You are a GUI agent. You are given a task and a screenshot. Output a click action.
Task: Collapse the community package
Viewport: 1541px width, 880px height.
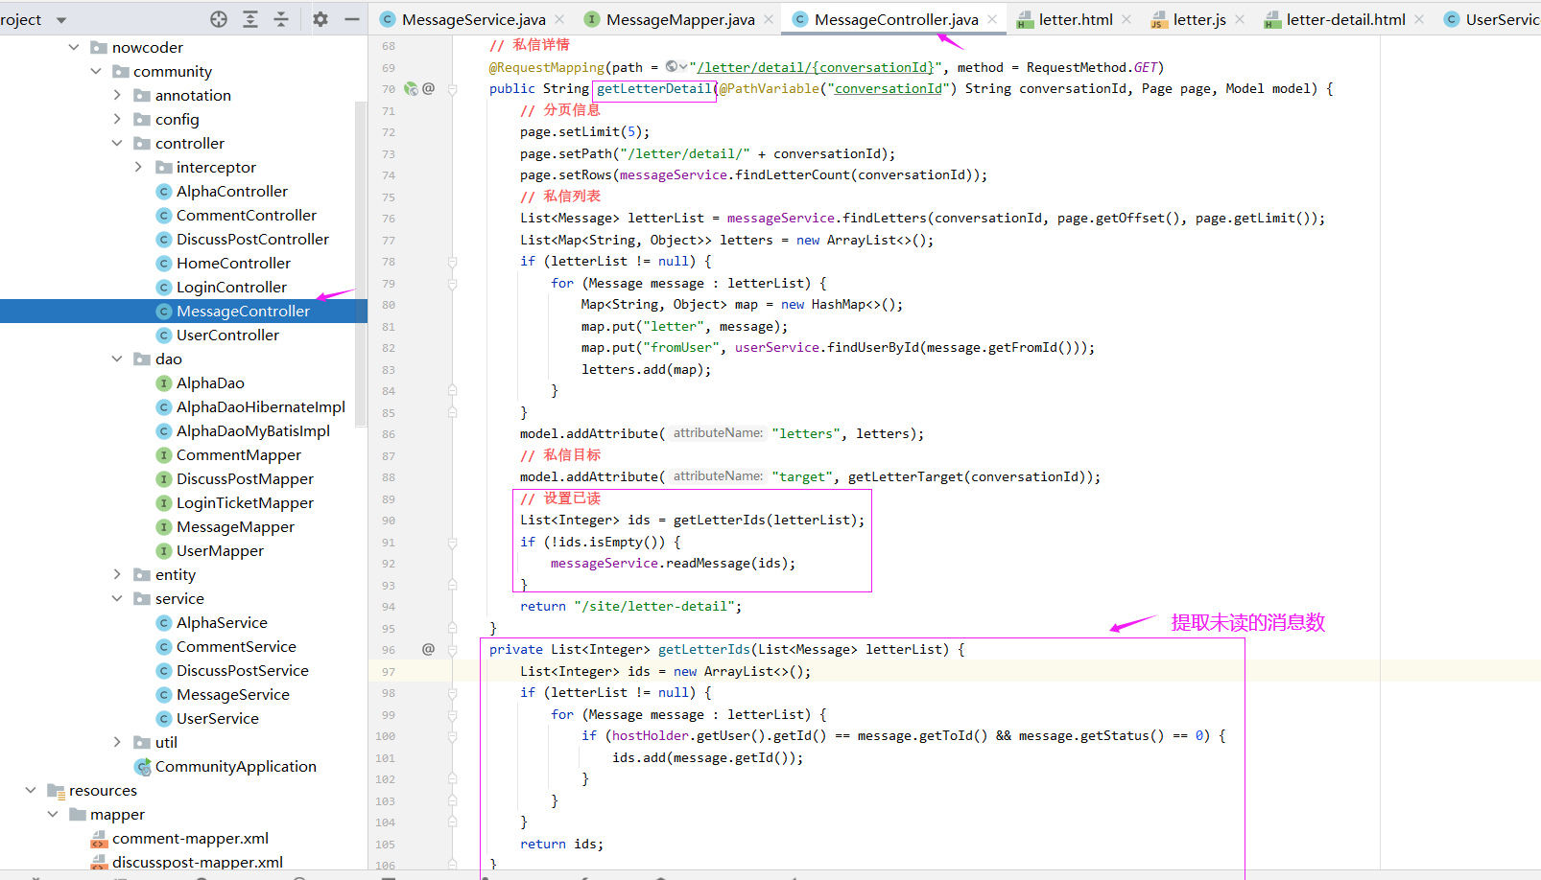(x=96, y=71)
